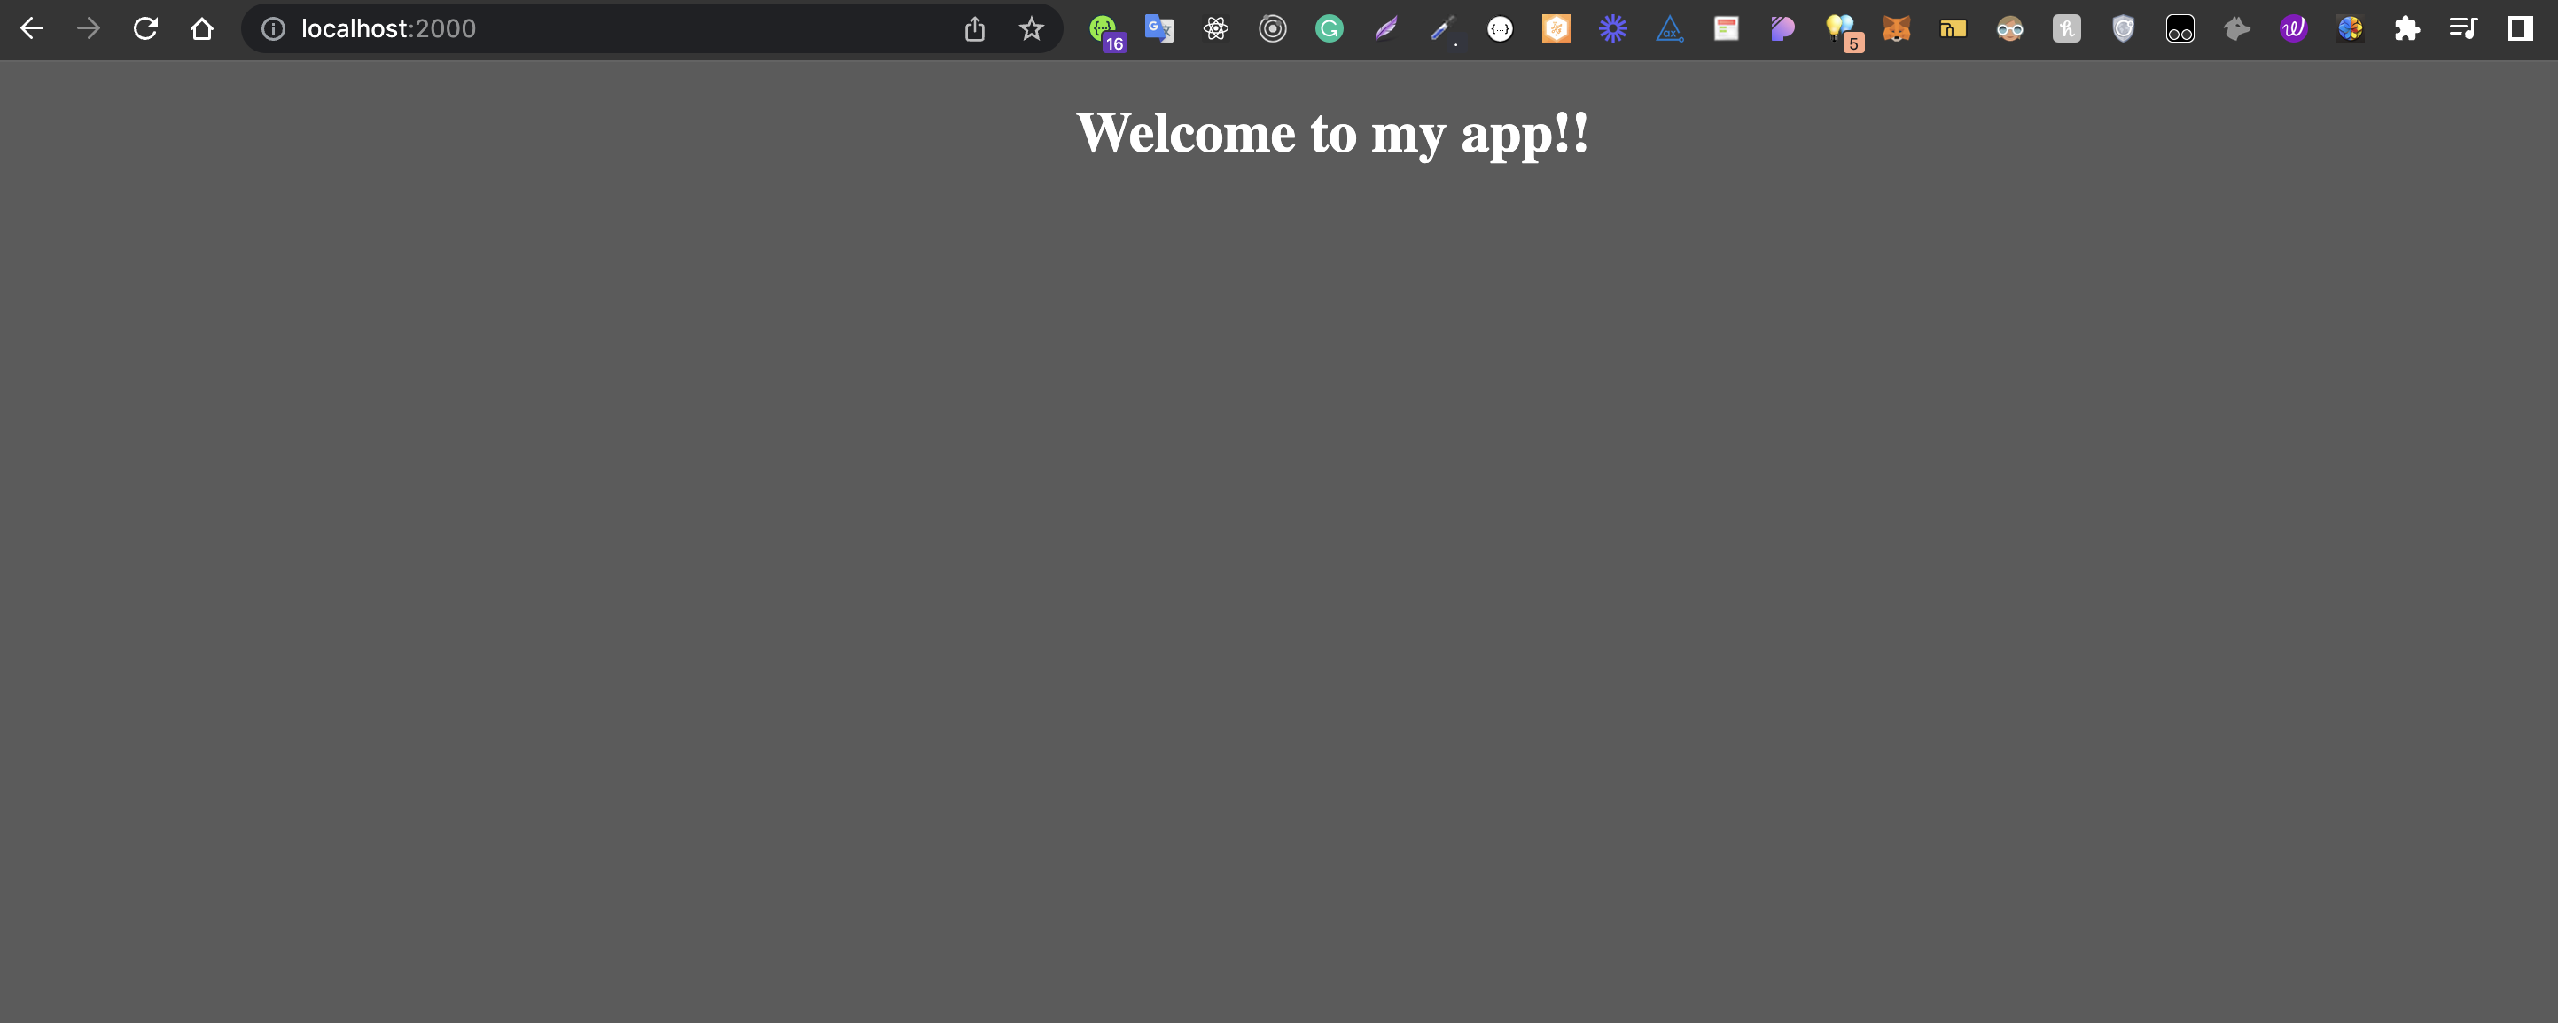The image size is (2558, 1023).
Task: Click the React Developer Tools extension icon
Action: pyautogui.click(x=1215, y=28)
